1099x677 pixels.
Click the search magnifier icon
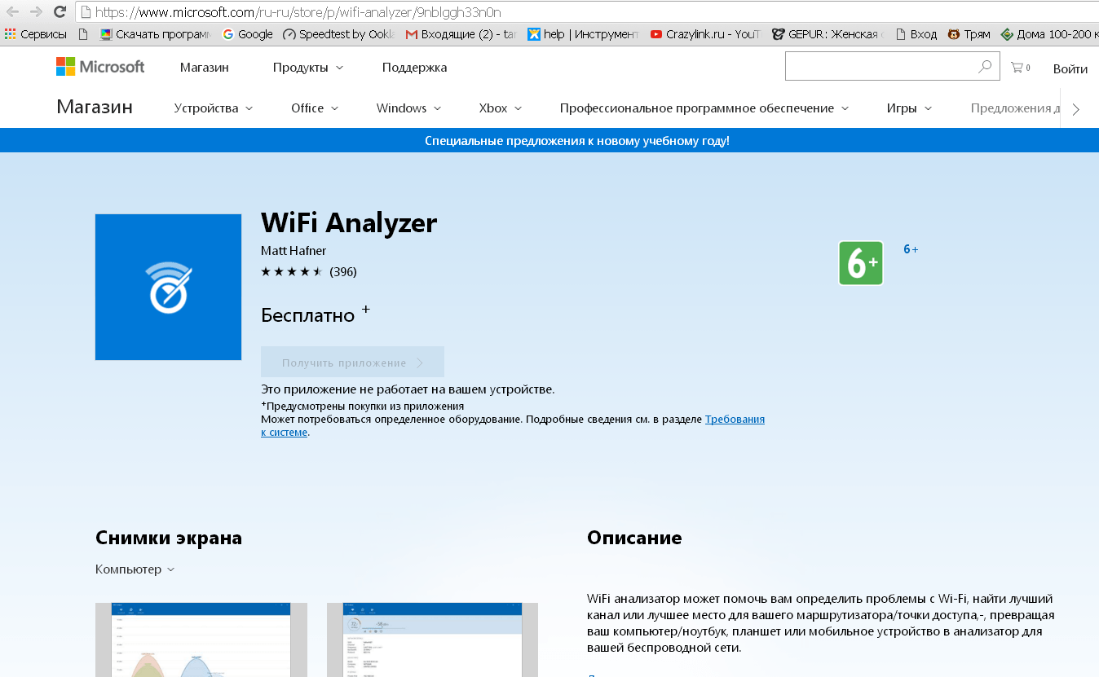coord(985,67)
